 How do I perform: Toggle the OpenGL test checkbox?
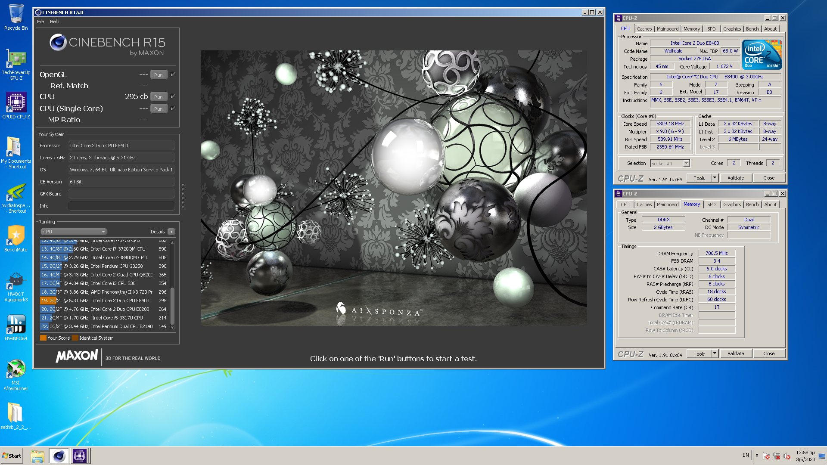point(173,74)
